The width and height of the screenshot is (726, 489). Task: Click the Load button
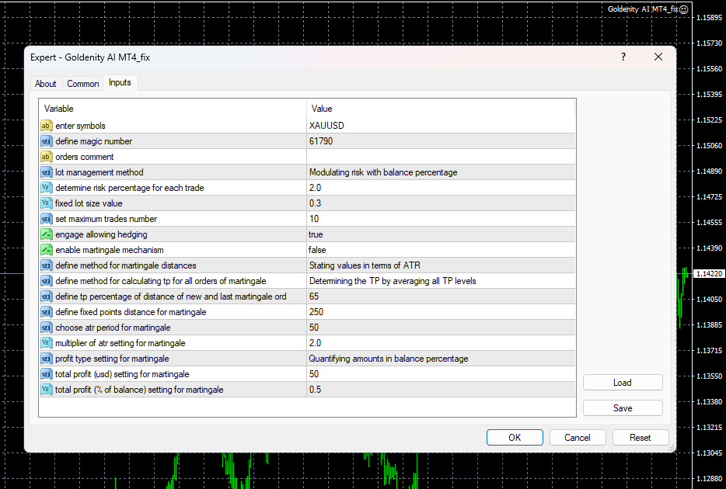[623, 383]
